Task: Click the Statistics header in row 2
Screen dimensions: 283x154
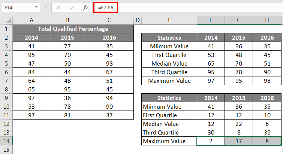Action: (x=169, y=38)
